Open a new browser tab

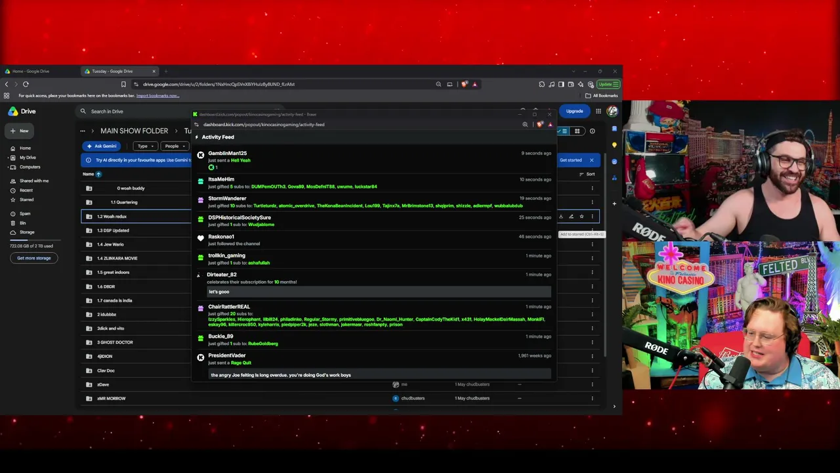(166, 71)
